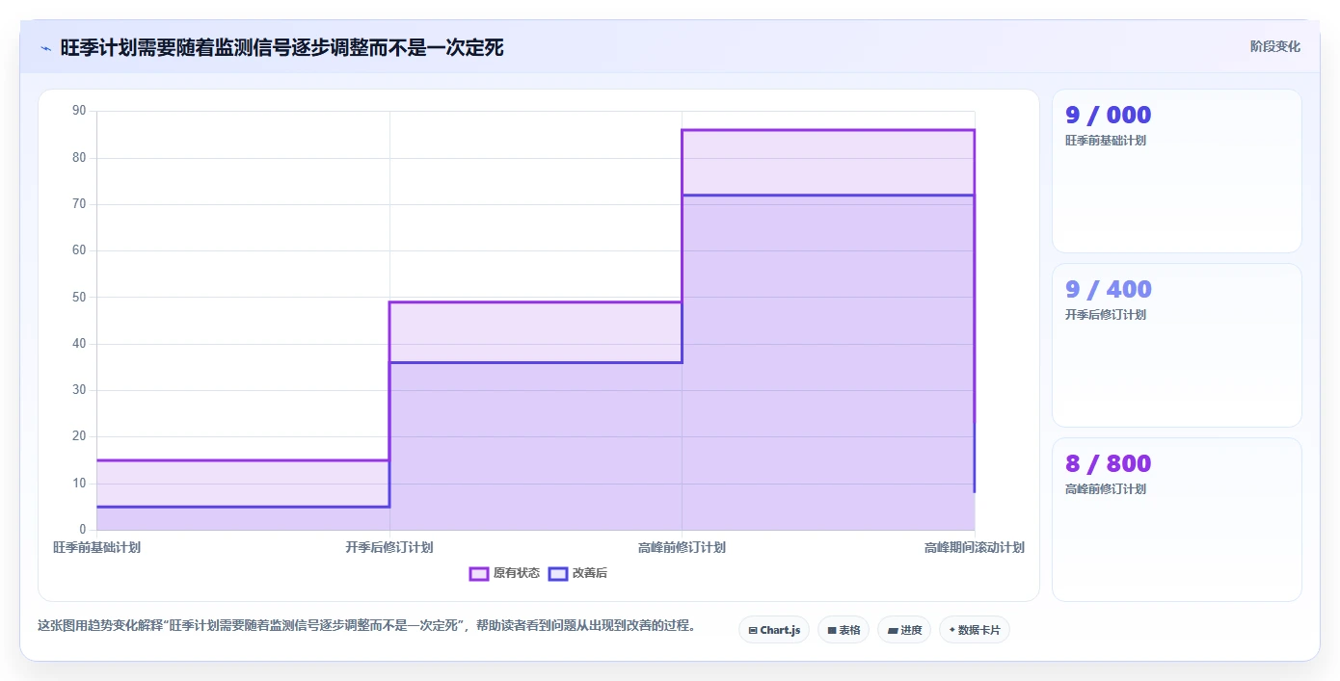This screenshot has width=1340, height=681.
Task: Toggle the 原有状态 legend swatch
Action: point(479,573)
